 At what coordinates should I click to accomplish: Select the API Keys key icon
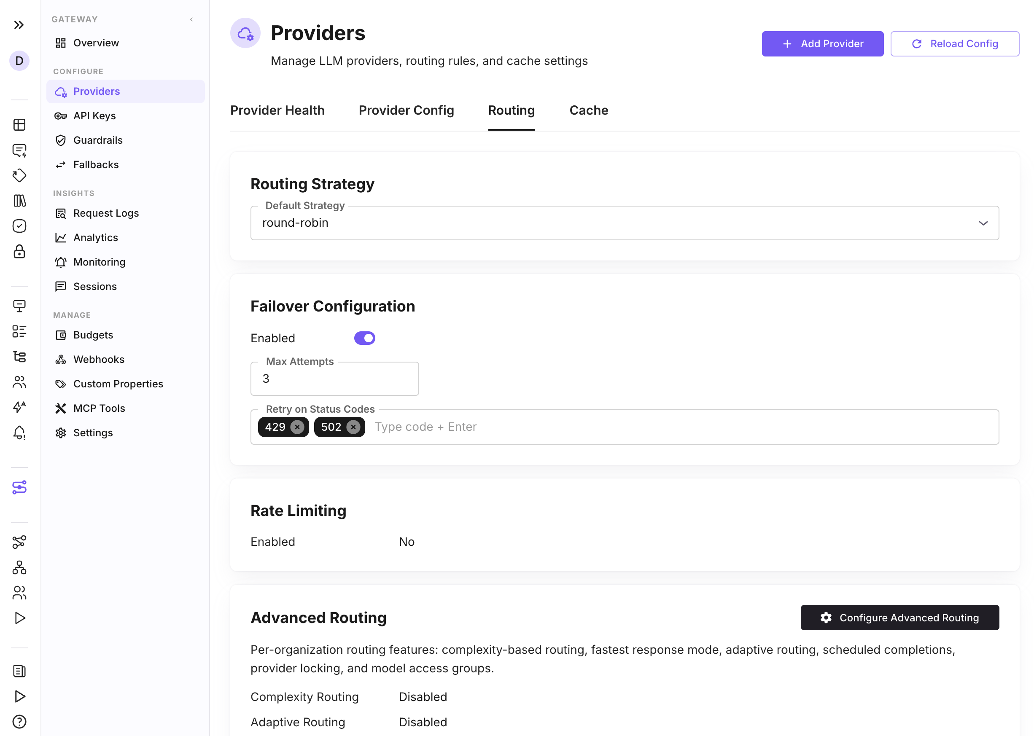[61, 116]
